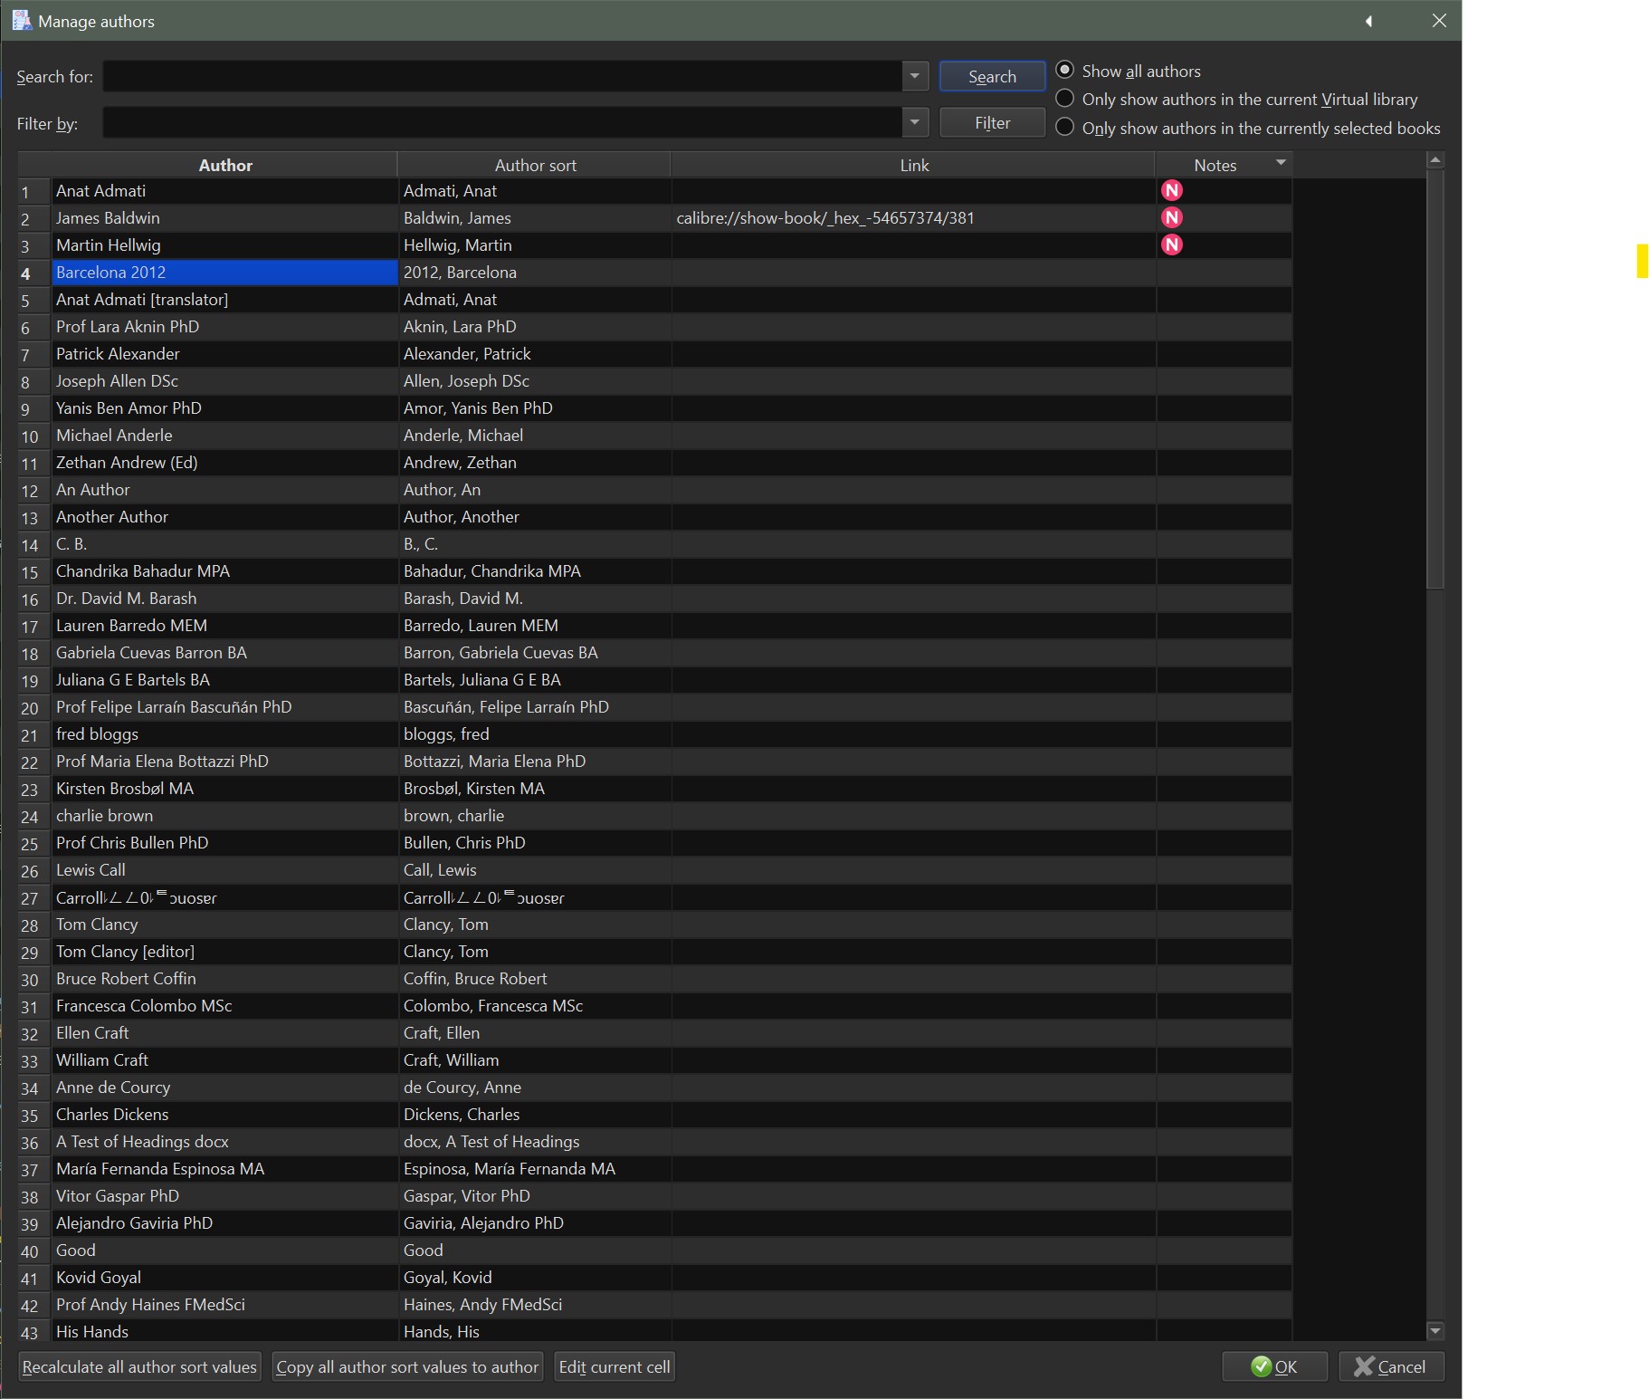Sort table by Author sort column header
Viewport: 1649px width, 1399px height.
click(x=535, y=165)
